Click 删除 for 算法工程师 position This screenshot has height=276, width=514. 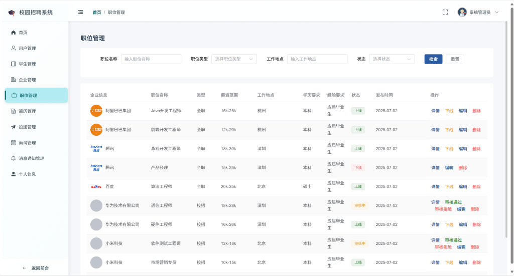click(x=477, y=187)
